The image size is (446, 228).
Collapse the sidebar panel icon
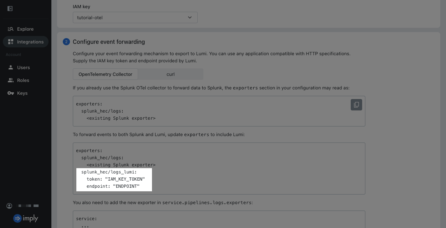click(x=10, y=9)
